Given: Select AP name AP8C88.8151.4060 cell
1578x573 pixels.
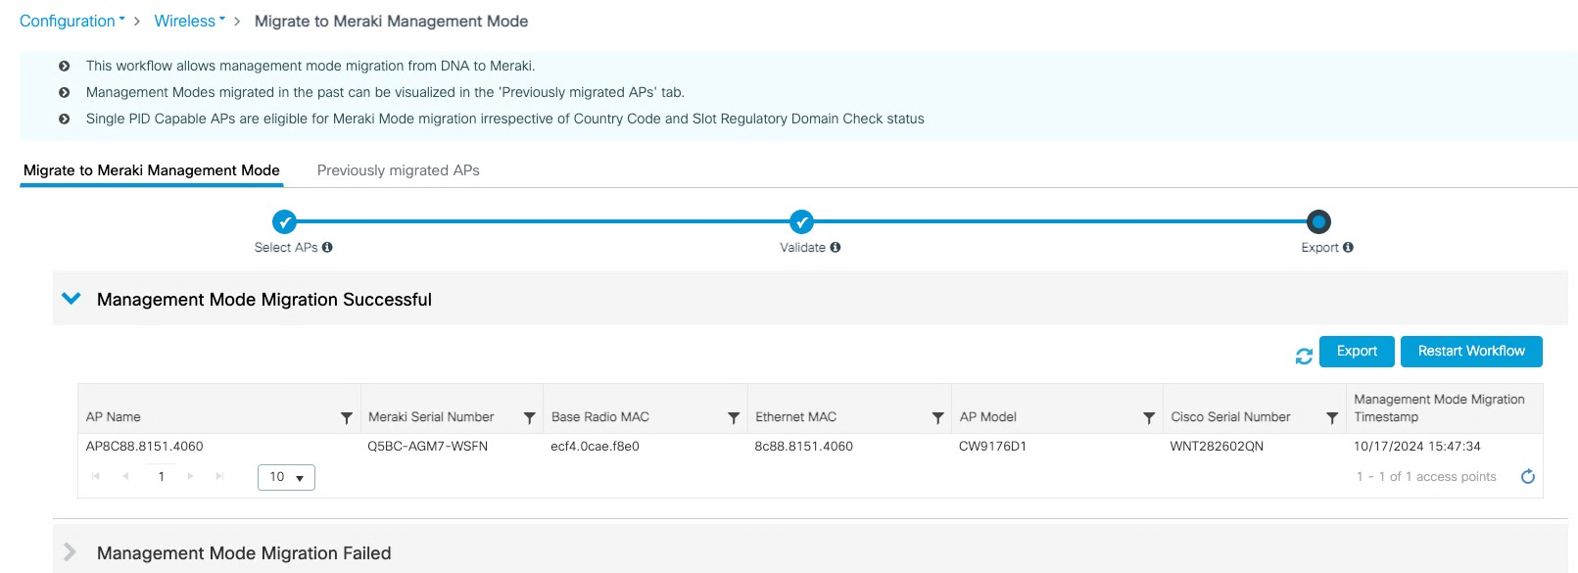Looking at the screenshot, I should point(144,447).
